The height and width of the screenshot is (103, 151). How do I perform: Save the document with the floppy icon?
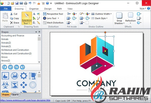pyautogui.click(x=17, y=3)
